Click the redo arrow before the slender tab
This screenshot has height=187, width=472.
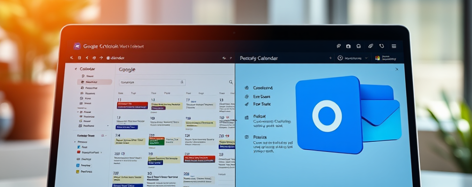click(101, 58)
